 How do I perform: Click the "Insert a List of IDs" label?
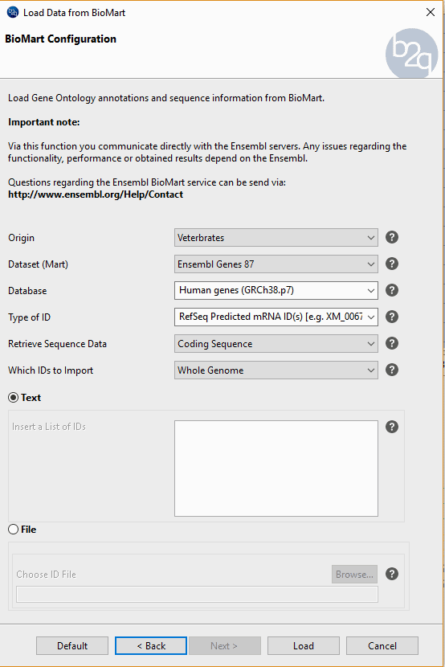tap(49, 427)
